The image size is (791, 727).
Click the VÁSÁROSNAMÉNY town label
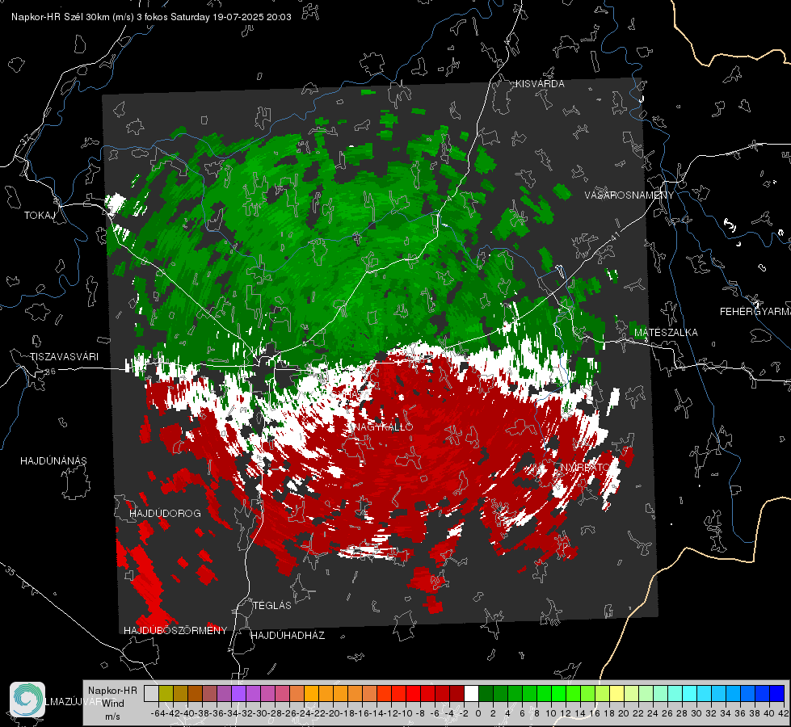(x=629, y=195)
